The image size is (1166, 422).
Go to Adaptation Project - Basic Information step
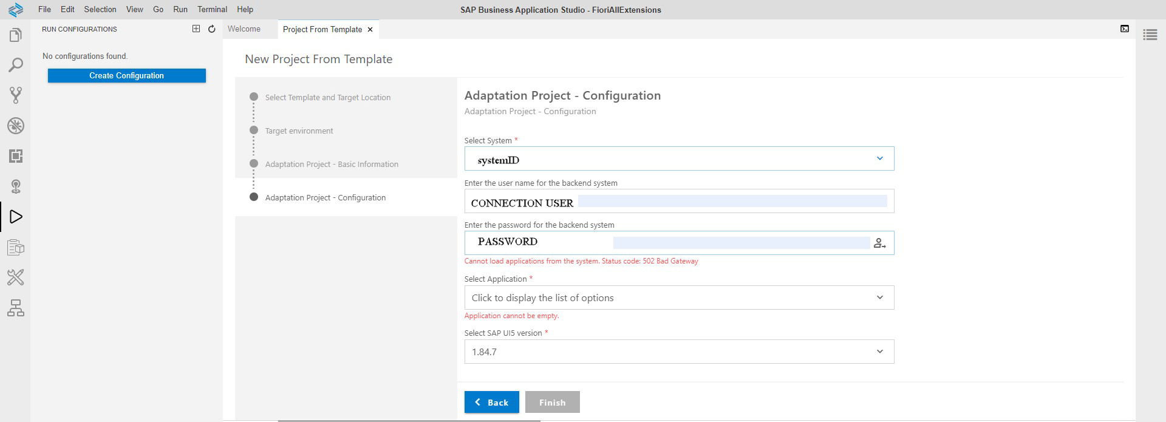(x=332, y=164)
